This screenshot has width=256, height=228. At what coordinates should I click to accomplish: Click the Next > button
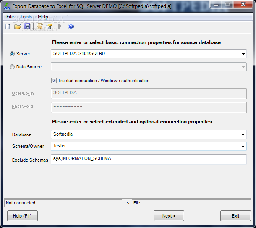[x=169, y=216]
